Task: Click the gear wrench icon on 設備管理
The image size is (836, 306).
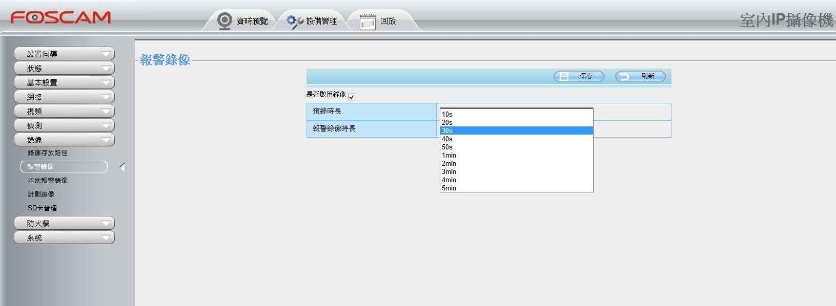Action: 294,21
